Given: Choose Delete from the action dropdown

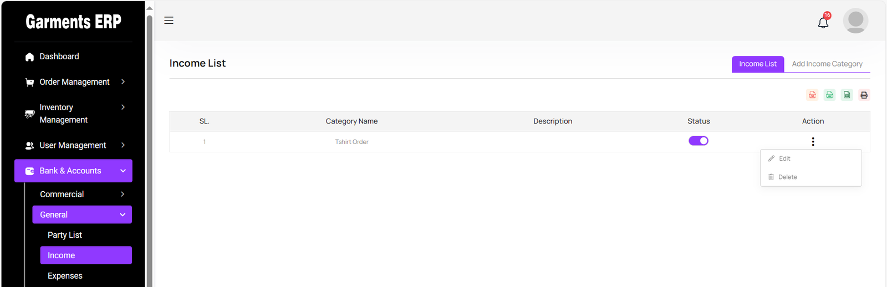Looking at the screenshot, I should tap(787, 177).
